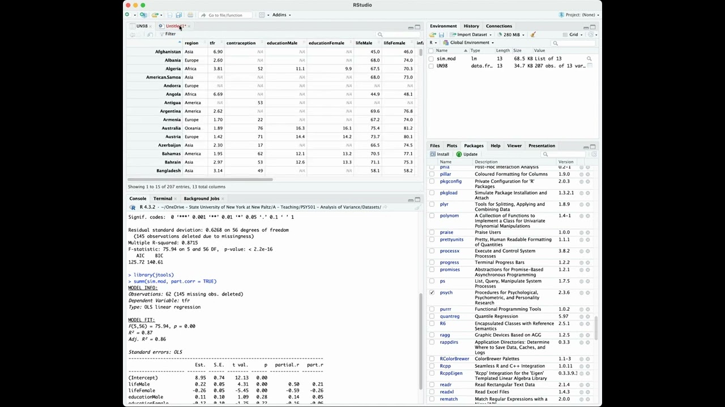Maximize the Console pane
This screenshot has height=407, width=725.
coord(417,200)
